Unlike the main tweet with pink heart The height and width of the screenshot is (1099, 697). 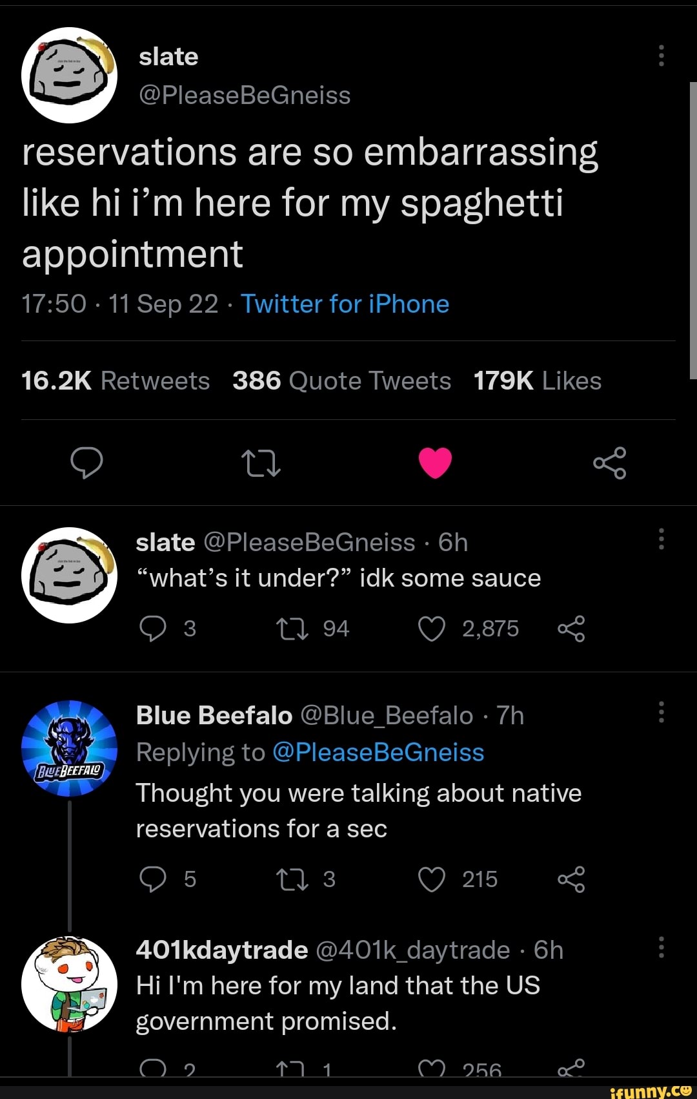coord(435,463)
